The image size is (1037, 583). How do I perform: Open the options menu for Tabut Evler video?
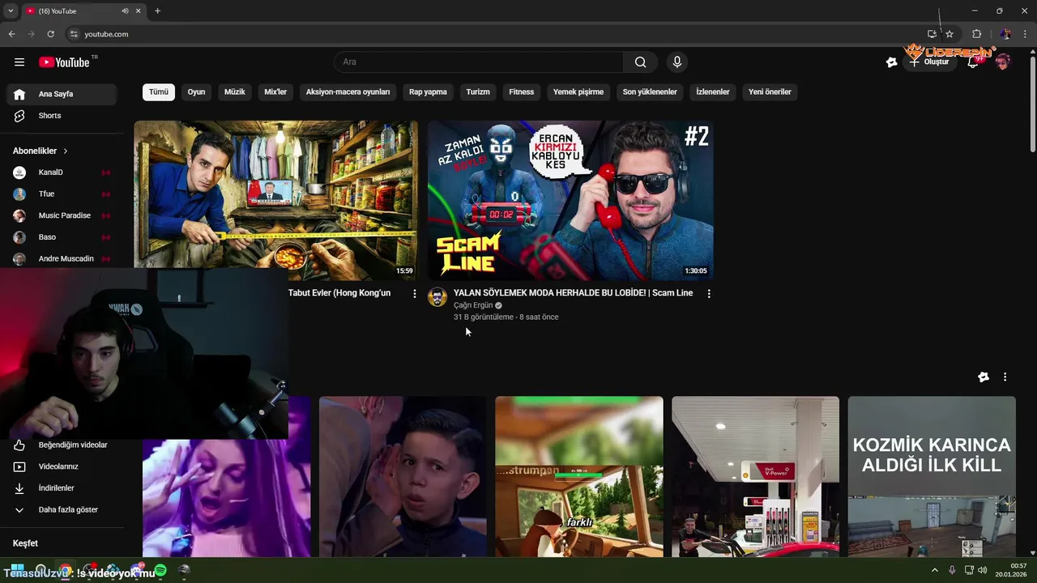[x=415, y=294]
